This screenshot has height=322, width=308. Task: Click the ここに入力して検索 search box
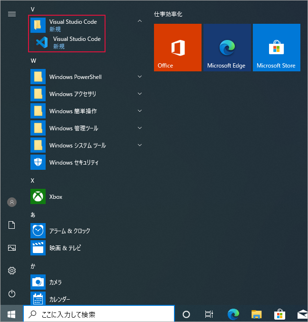click(x=99, y=314)
